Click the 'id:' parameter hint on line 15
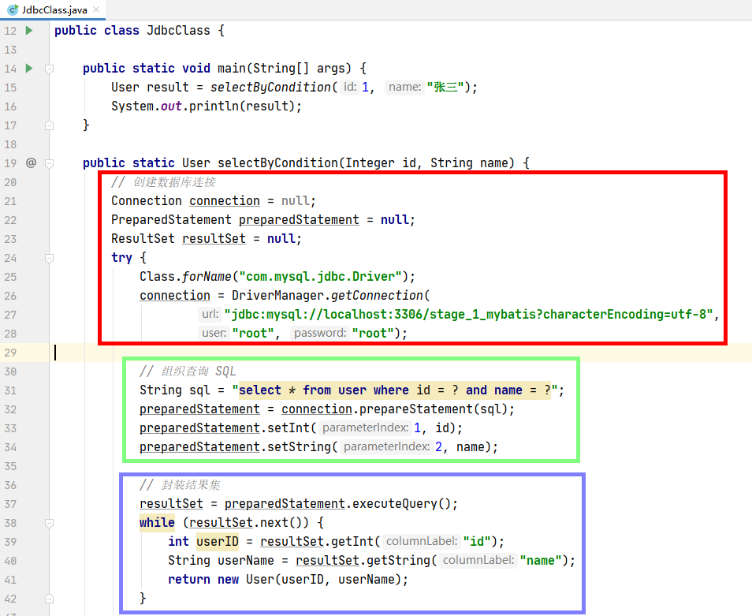Image resolution: width=752 pixels, height=616 pixels. [x=350, y=88]
